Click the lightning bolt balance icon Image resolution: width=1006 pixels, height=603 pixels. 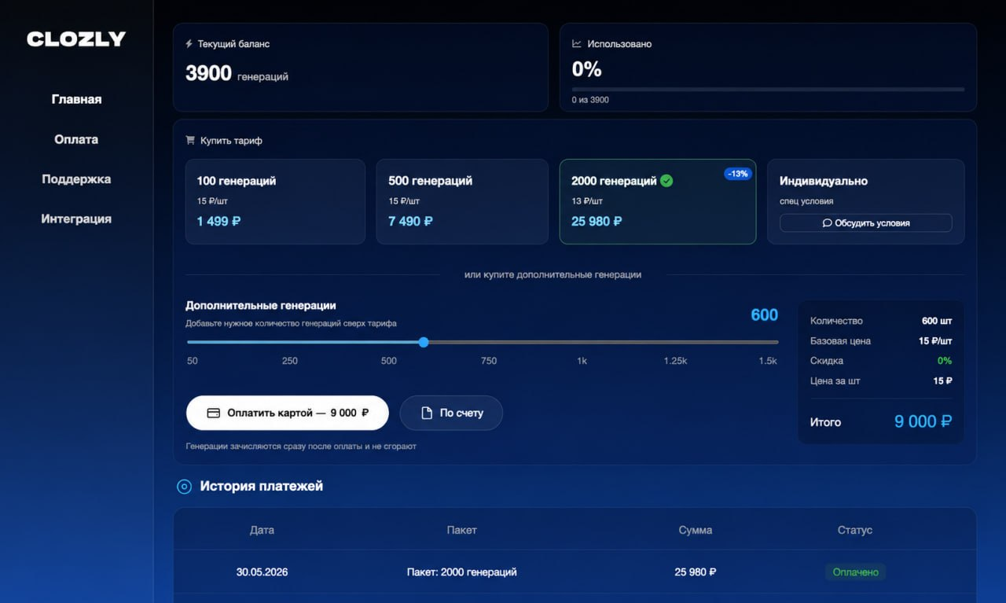(x=189, y=44)
